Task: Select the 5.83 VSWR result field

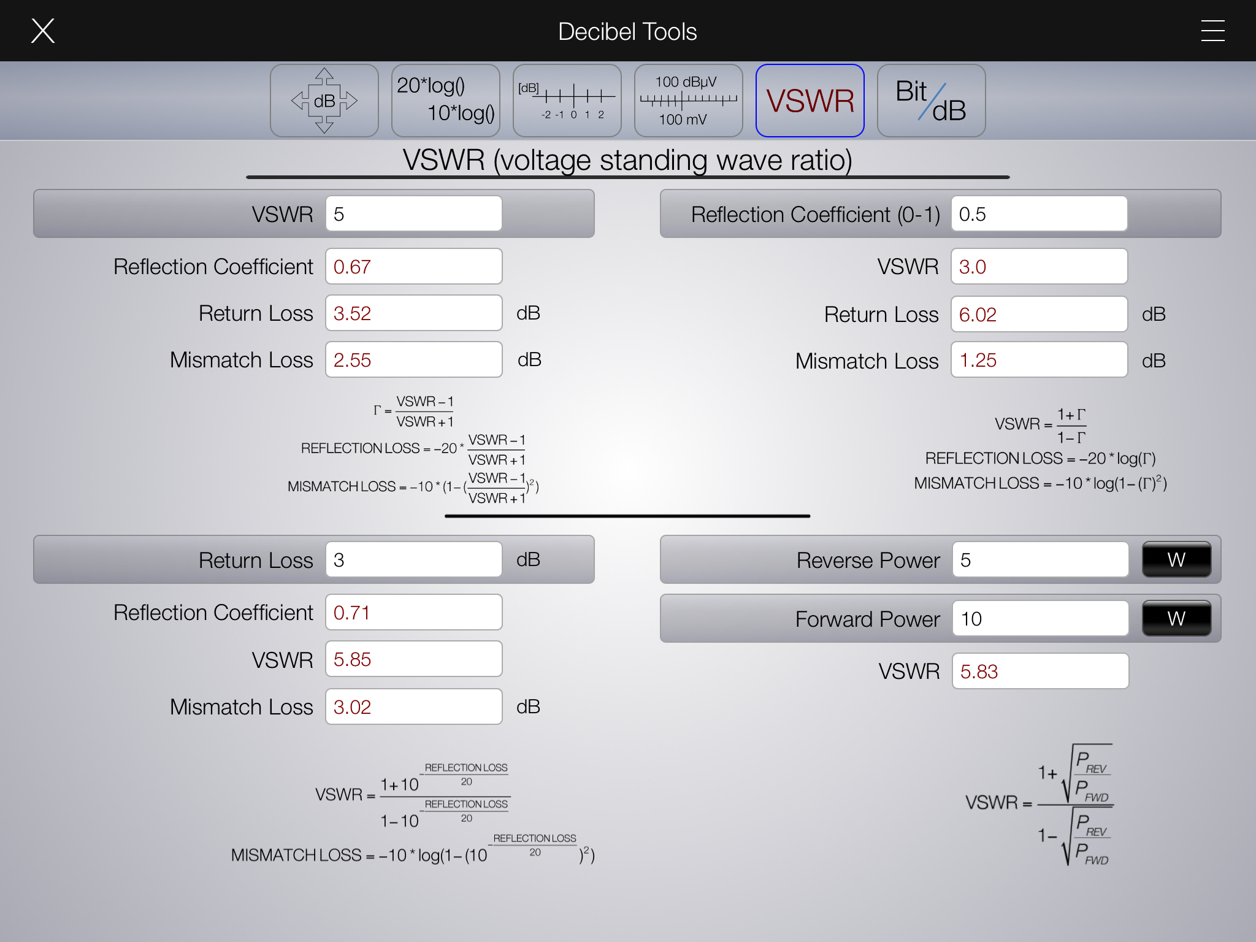Action: [x=1040, y=672]
